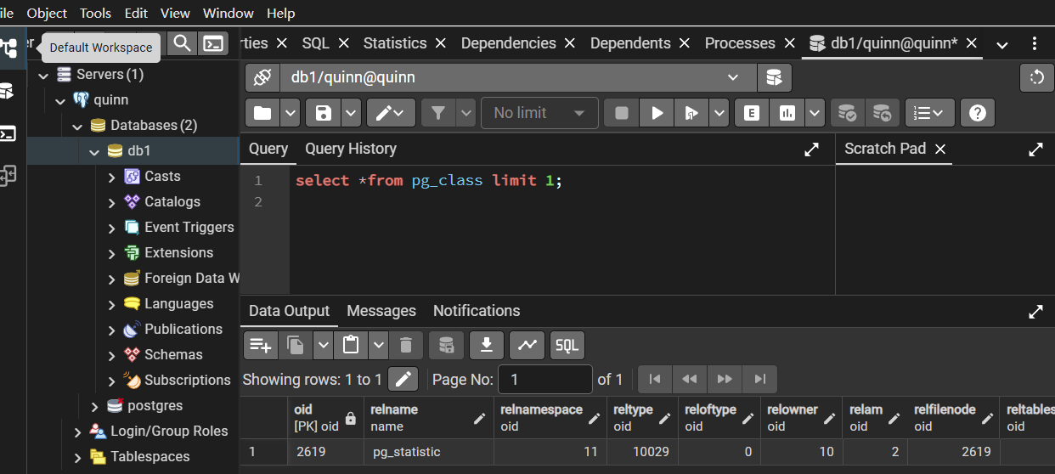The width and height of the screenshot is (1055, 474).
Task: Click the previous page navigation button
Action: coord(690,379)
